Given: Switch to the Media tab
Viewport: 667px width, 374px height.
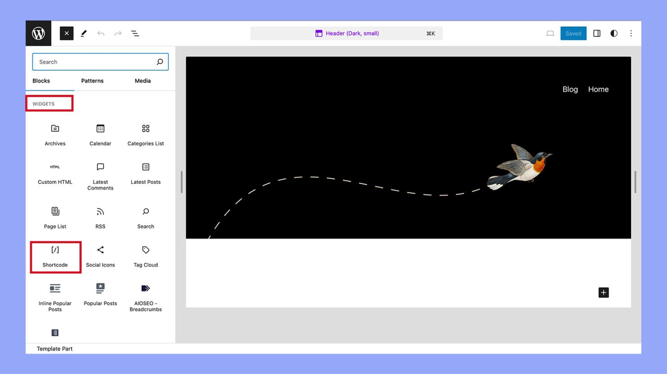Looking at the screenshot, I should point(142,81).
